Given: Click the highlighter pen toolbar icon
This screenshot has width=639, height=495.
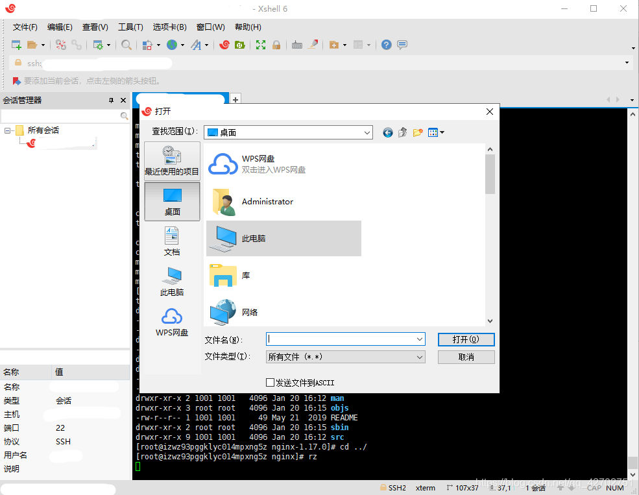Looking at the screenshot, I should (313, 44).
